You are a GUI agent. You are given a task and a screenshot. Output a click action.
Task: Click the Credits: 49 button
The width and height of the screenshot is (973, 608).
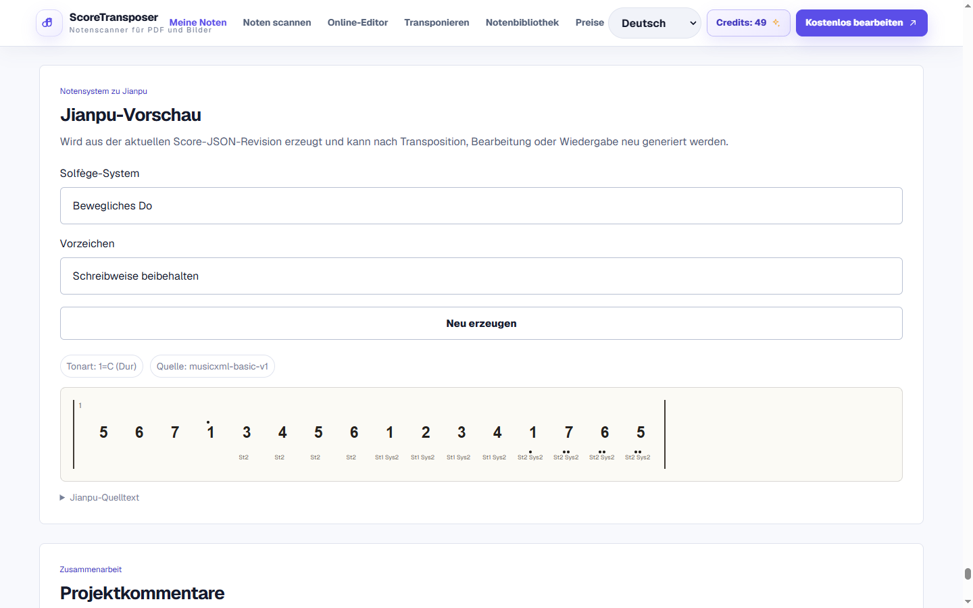748,23
